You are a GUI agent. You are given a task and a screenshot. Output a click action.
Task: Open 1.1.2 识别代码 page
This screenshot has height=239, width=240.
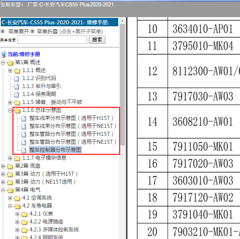point(39,78)
